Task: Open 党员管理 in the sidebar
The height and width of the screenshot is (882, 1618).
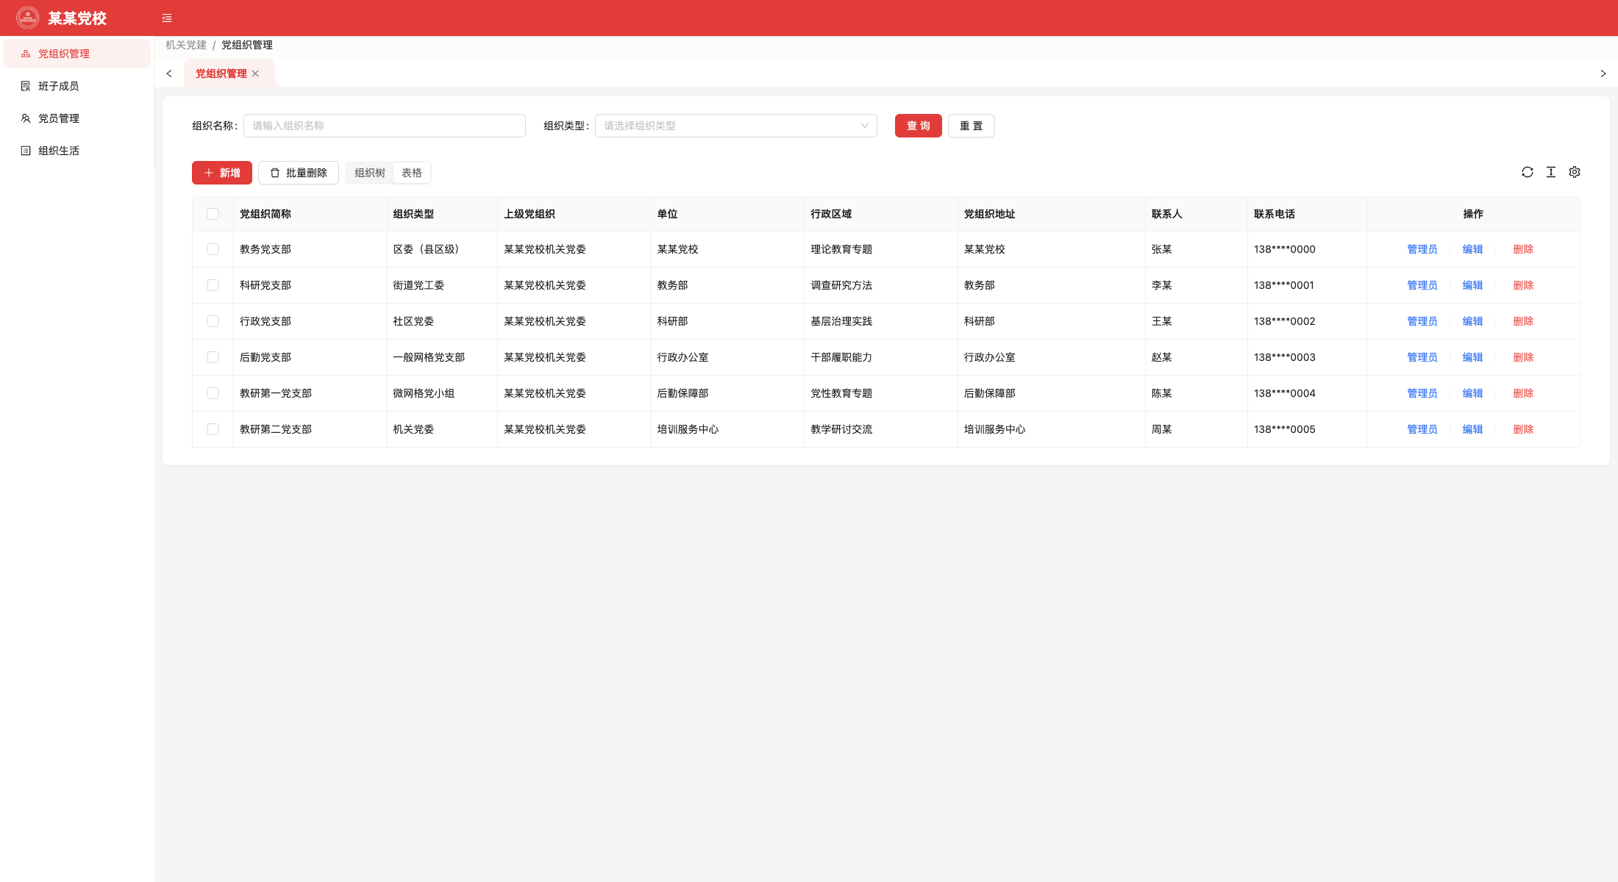Action: coord(77,118)
